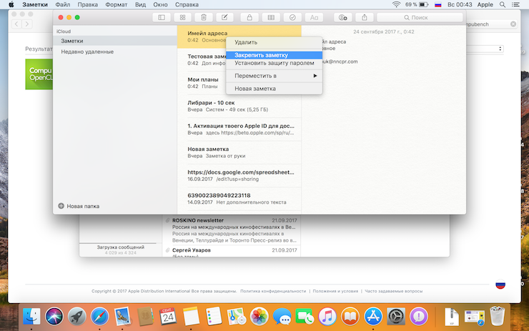Screen dimensions: 529x331
Task: Open the share toolbar icon in Notes
Action: (x=365, y=17)
